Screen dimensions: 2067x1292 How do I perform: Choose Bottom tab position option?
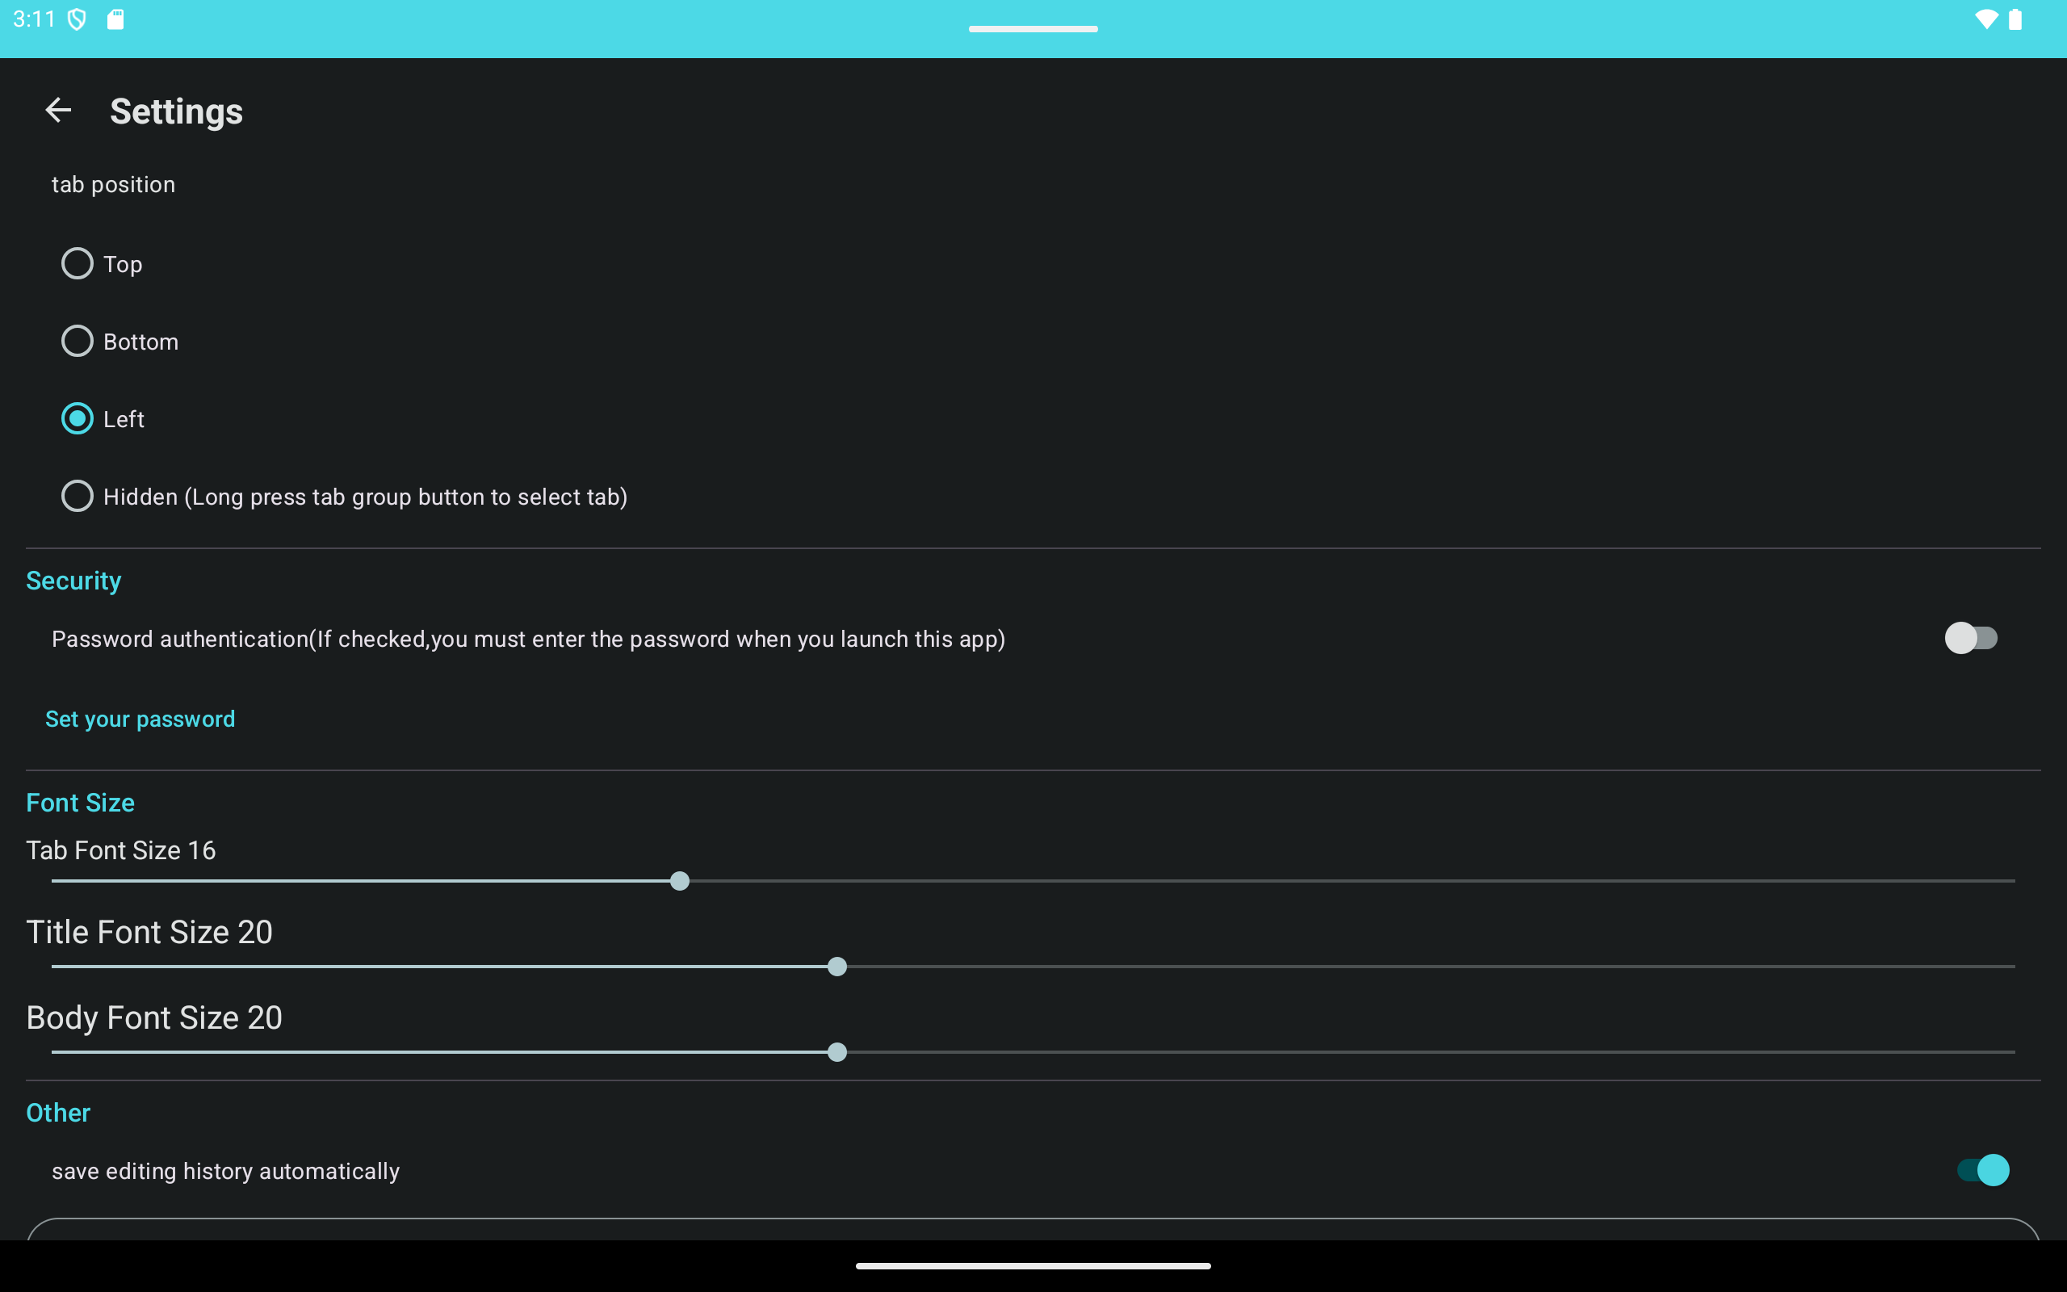pos(77,341)
